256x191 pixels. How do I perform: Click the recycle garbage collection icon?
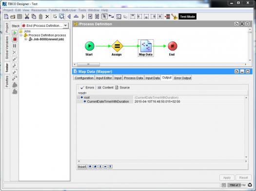click(250, 185)
